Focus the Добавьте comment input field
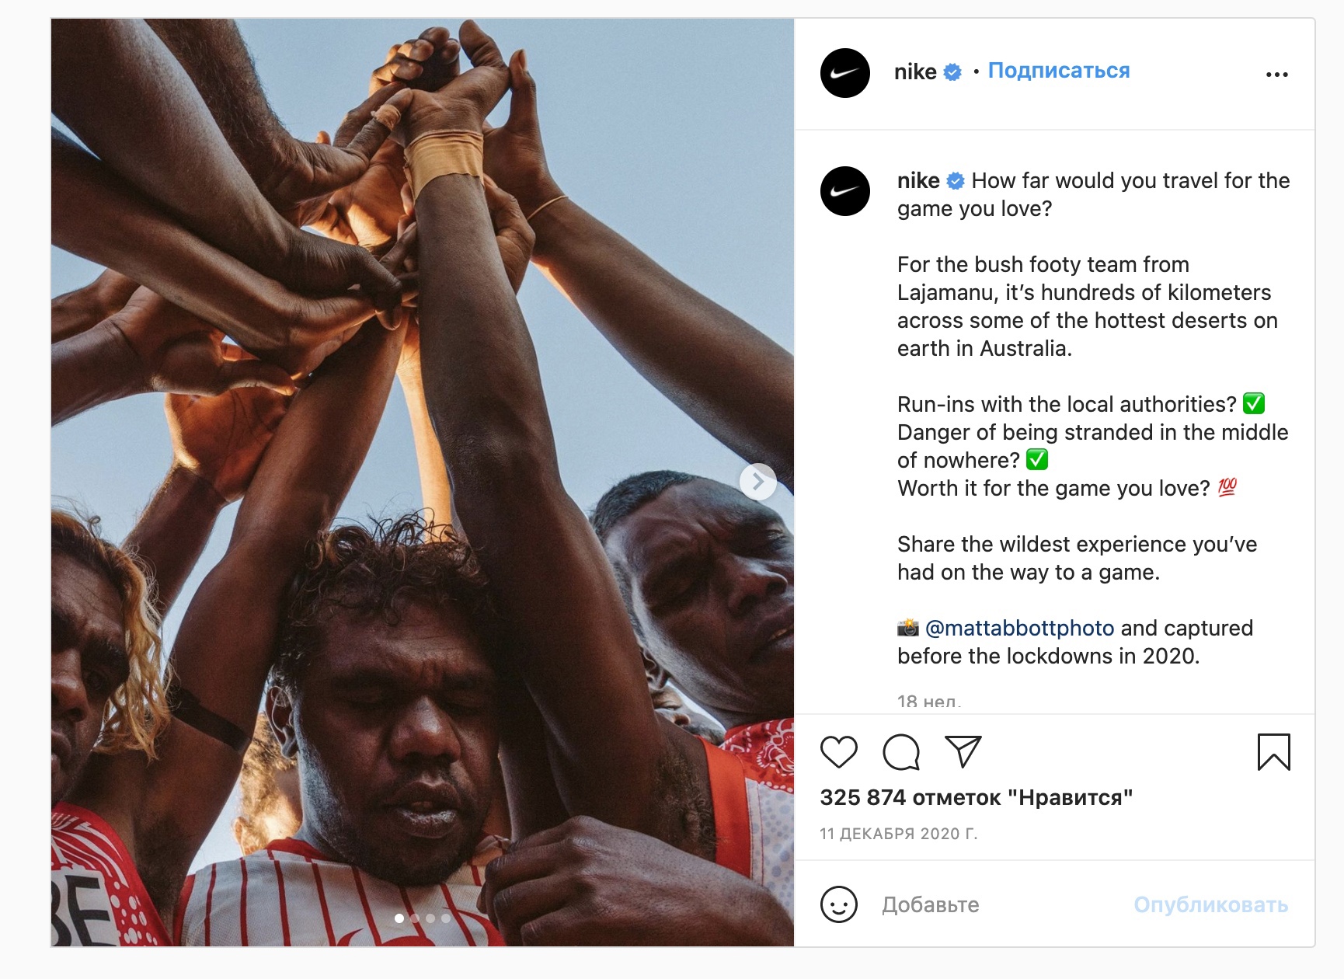Viewport: 1344px width, 979px height. tap(994, 904)
